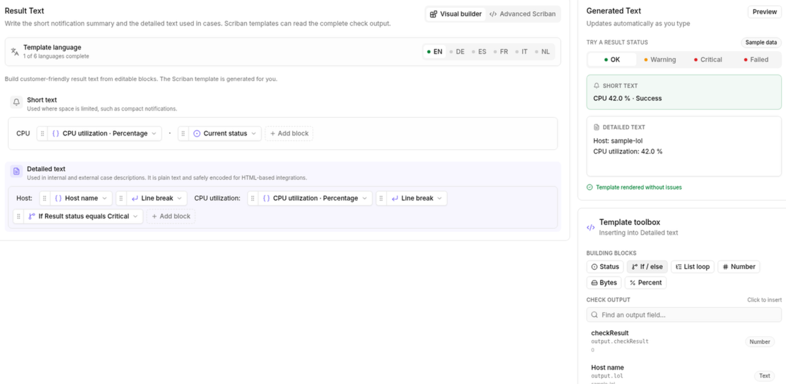This screenshot has width=786, height=384.
Task: Click the Sample data button
Action: (761, 43)
